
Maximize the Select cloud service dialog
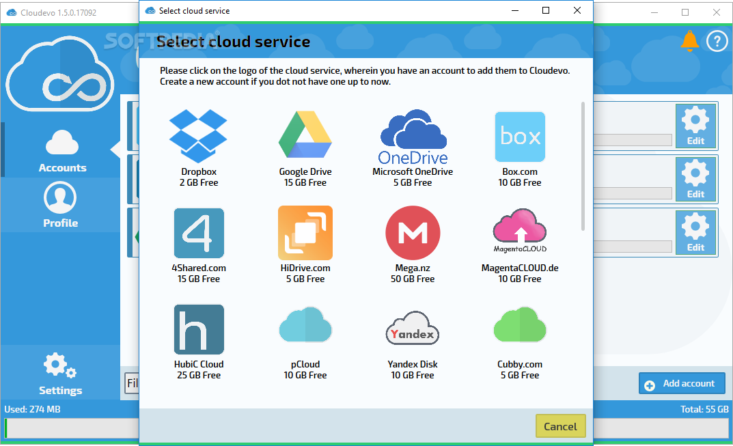click(546, 10)
